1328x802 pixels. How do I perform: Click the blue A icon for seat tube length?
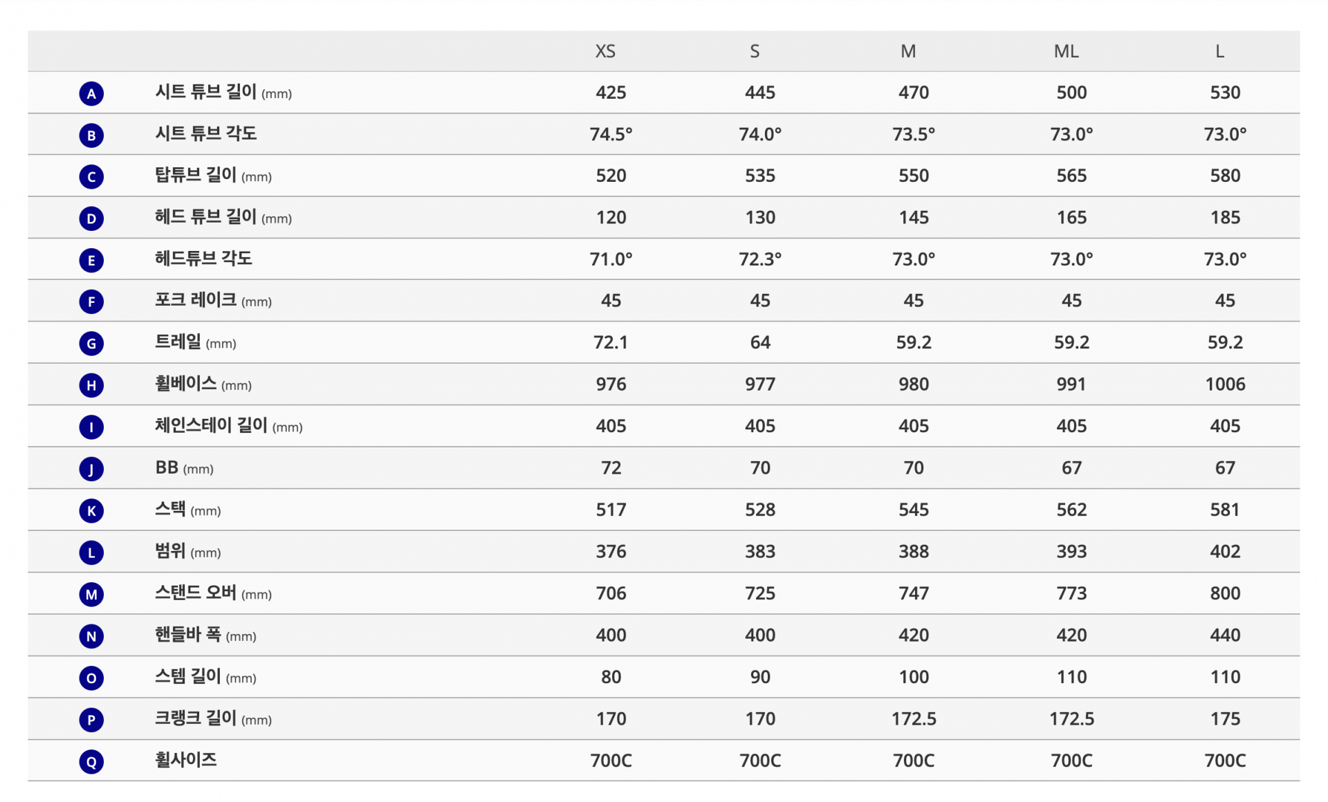[x=91, y=93]
